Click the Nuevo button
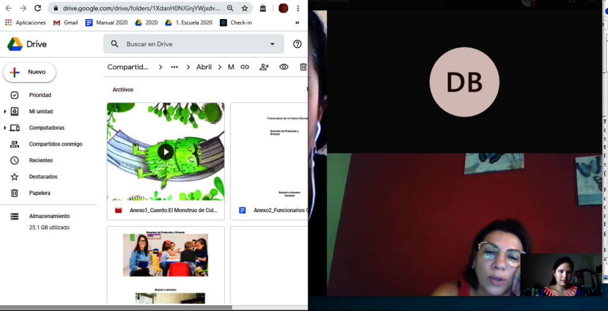608x311 pixels. [x=30, y=72]
